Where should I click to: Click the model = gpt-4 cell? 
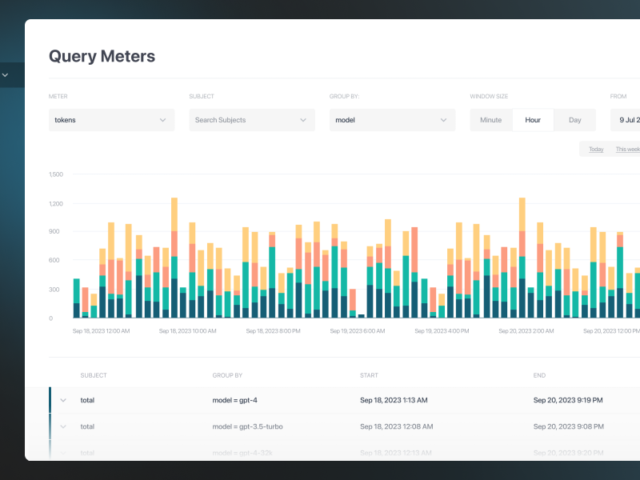(234, 401)
